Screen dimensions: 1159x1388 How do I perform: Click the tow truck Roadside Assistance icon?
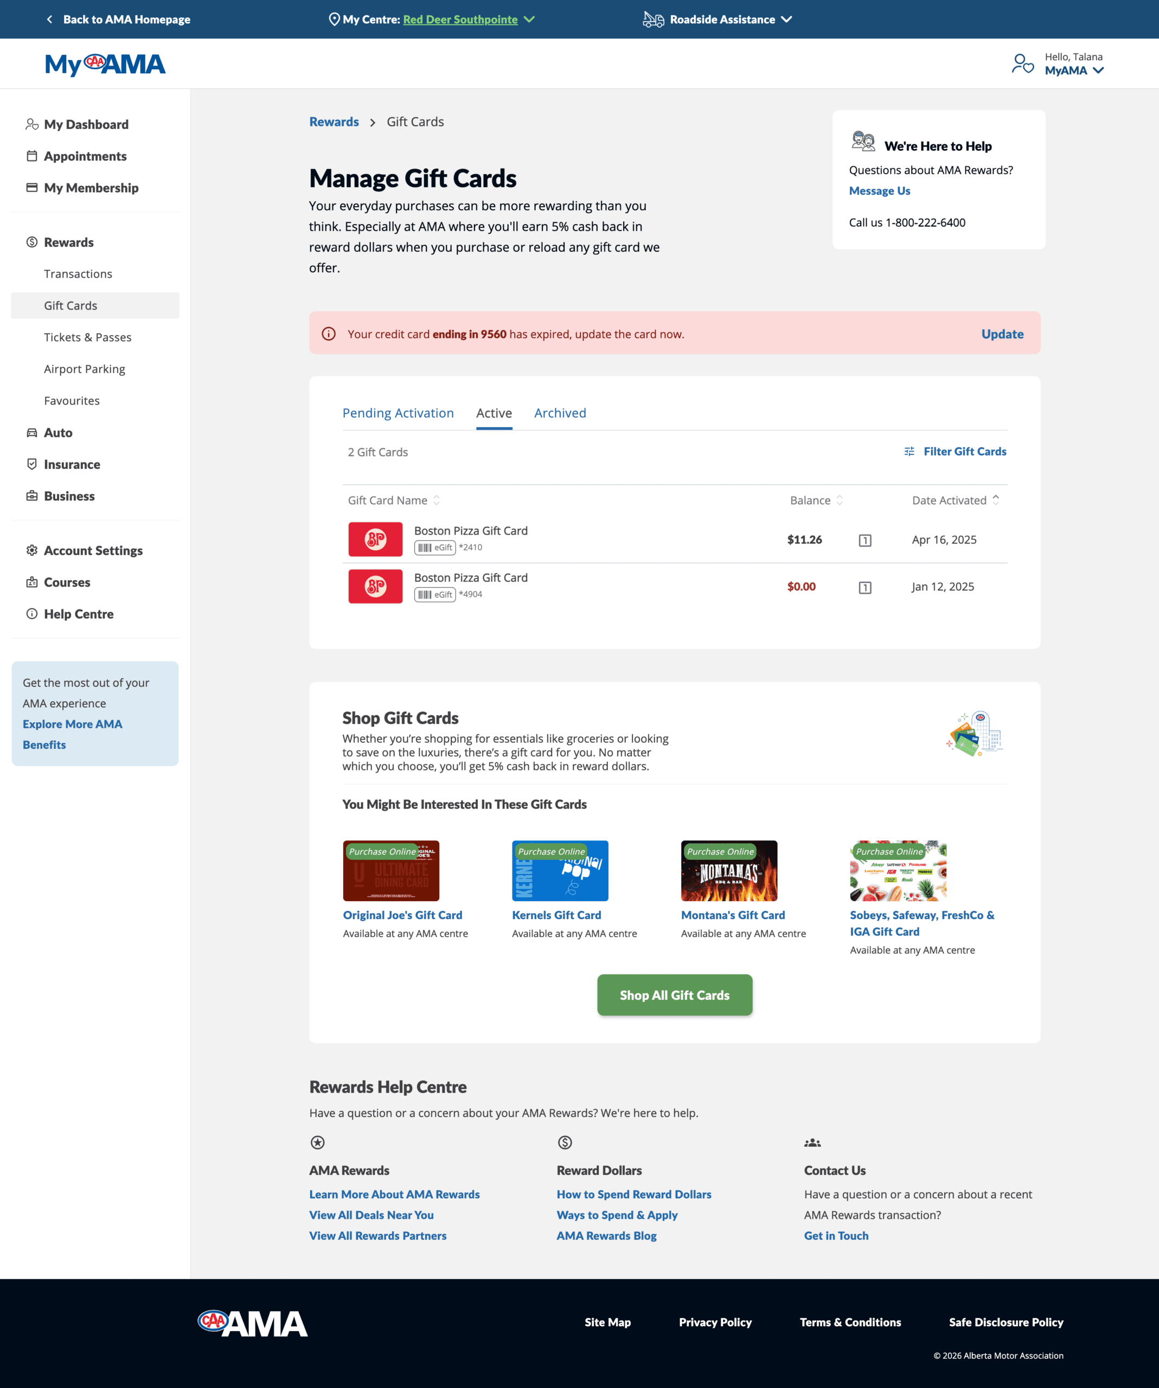[x=653, y=19]
